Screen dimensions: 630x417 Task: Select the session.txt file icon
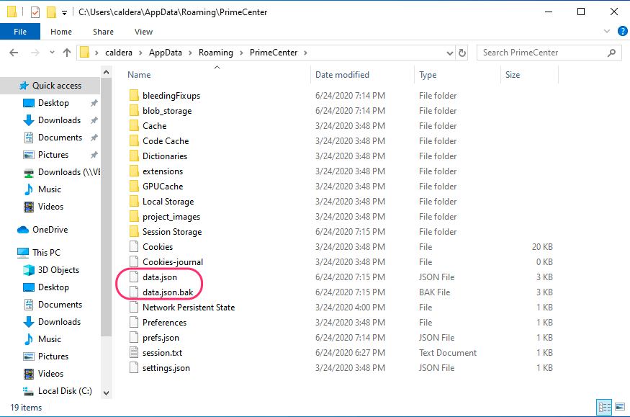click(133, 353)
